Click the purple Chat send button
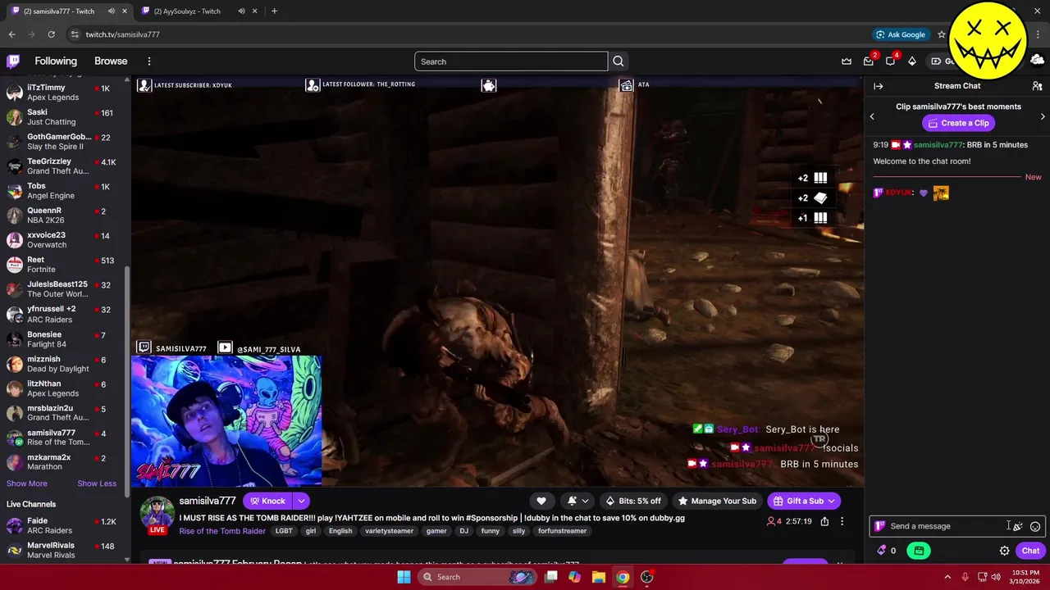Image resolution: width=1050 pixels, height=590 pixels. pos(1030,551)
